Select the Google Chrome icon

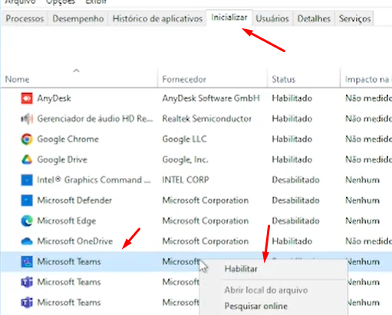click(27, 139)
